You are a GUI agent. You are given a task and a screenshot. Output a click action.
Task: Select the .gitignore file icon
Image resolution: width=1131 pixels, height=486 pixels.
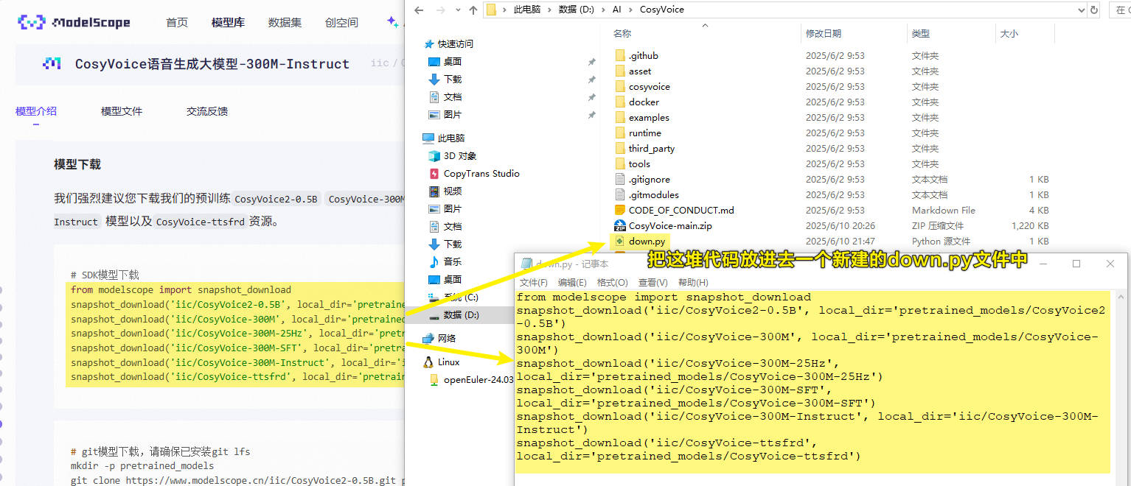619,179
